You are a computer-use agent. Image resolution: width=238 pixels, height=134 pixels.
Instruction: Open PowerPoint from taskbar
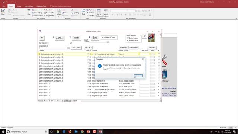point(88,131)
